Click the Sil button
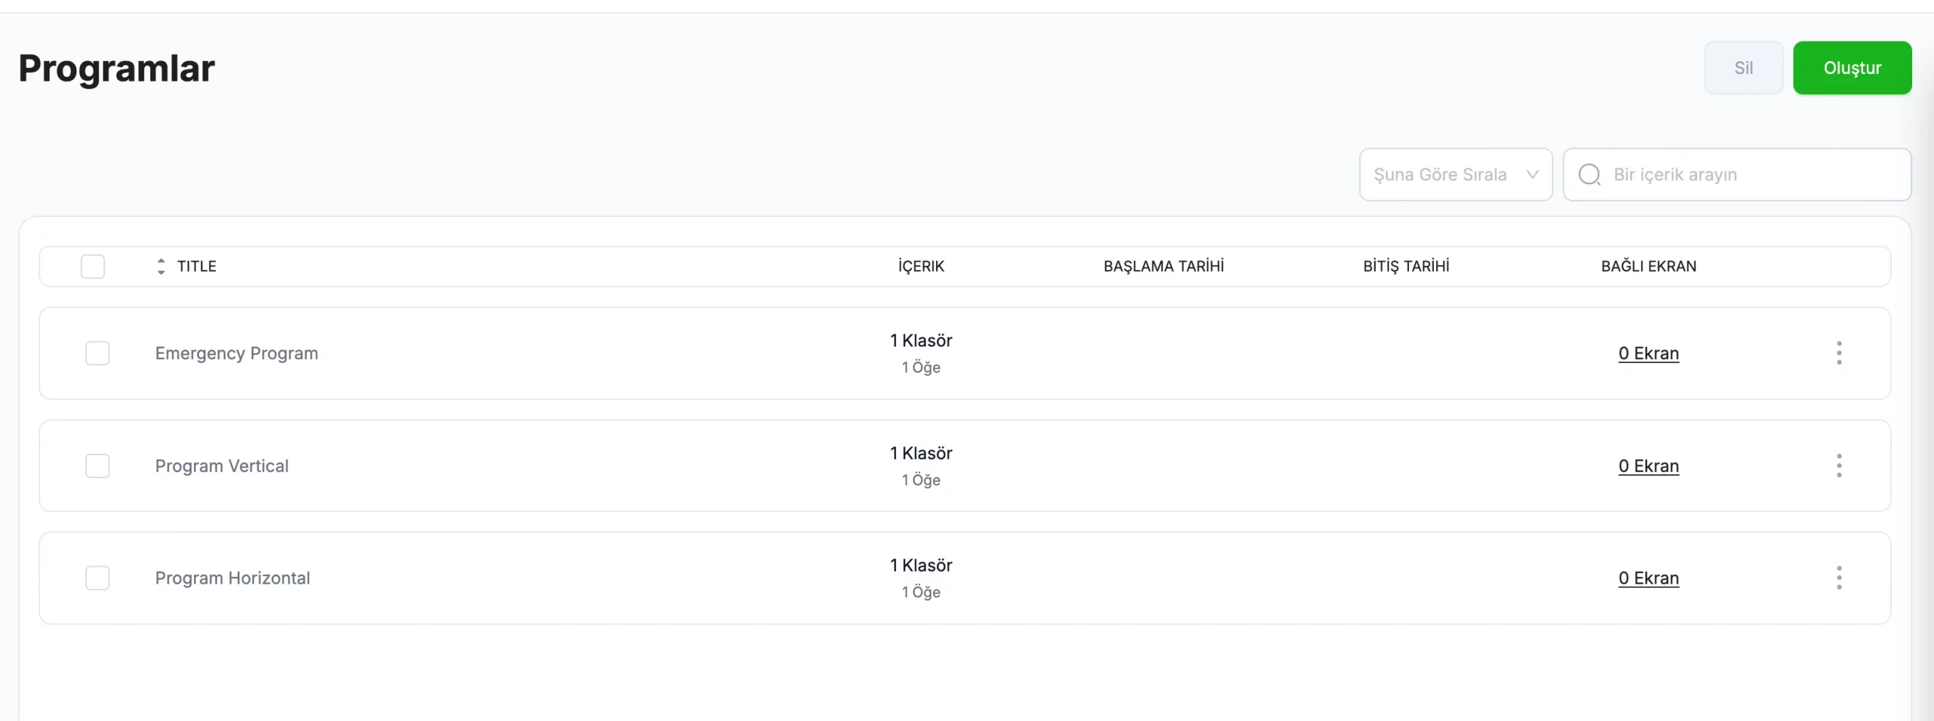The image size is (1934, 721). coord(1744,68)
